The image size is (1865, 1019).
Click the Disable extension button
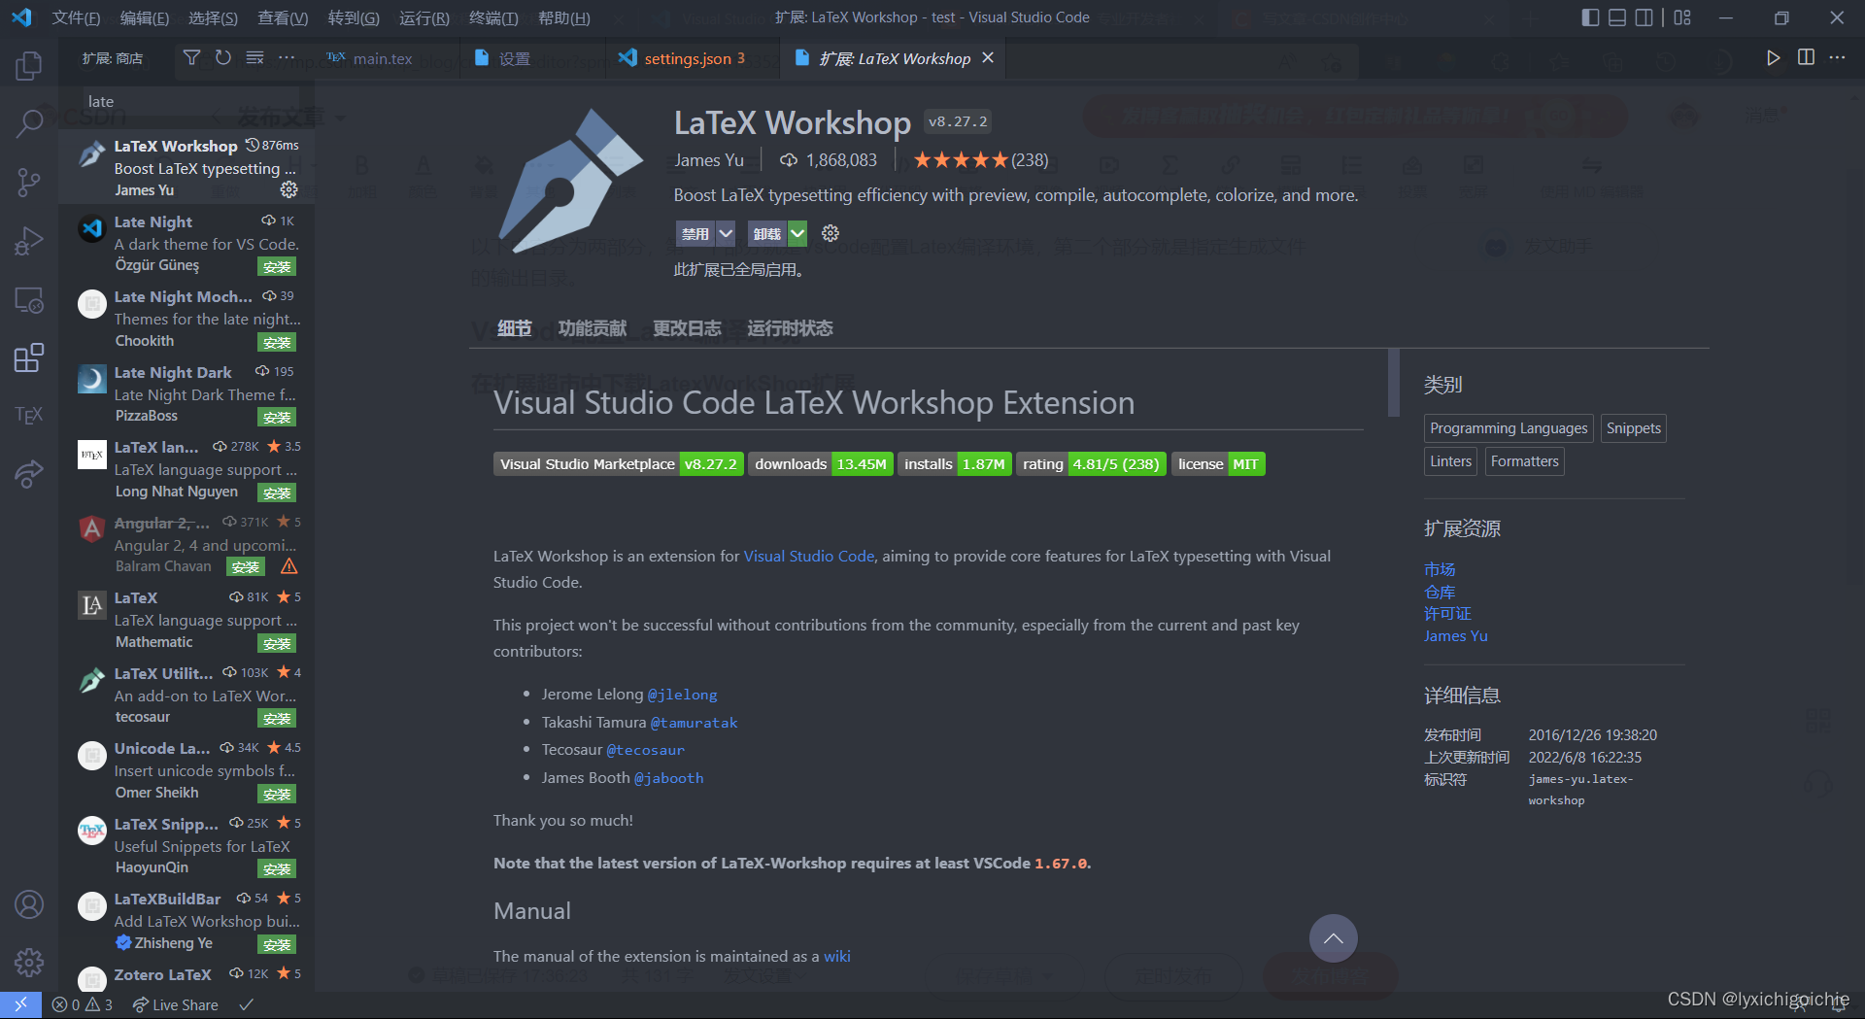(x=695, y=233)
